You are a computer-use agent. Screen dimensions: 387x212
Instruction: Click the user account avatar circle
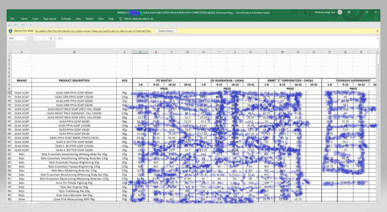(340, 12)
